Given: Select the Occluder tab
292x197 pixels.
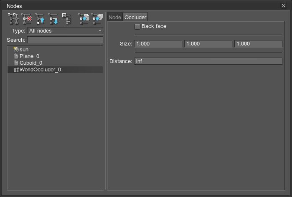Looking at the screenshot, I should coord(135,17).
